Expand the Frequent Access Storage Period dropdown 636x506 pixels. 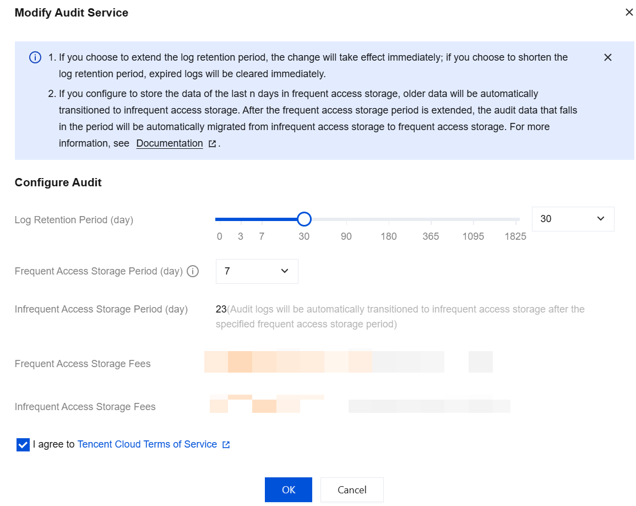point(257,271)
